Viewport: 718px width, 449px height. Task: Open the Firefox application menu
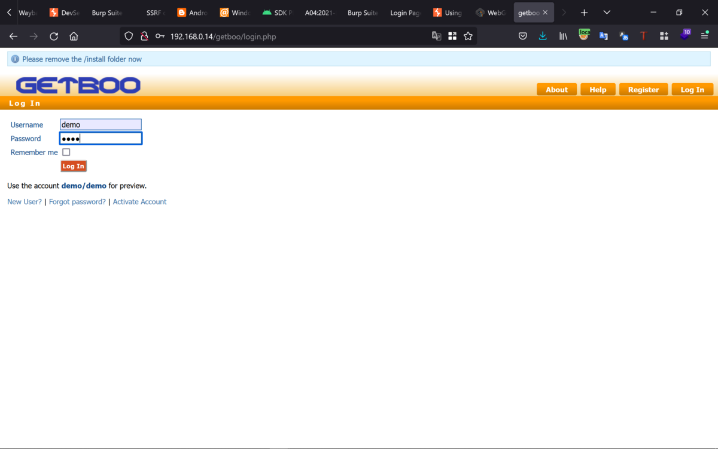pos(705,37)
